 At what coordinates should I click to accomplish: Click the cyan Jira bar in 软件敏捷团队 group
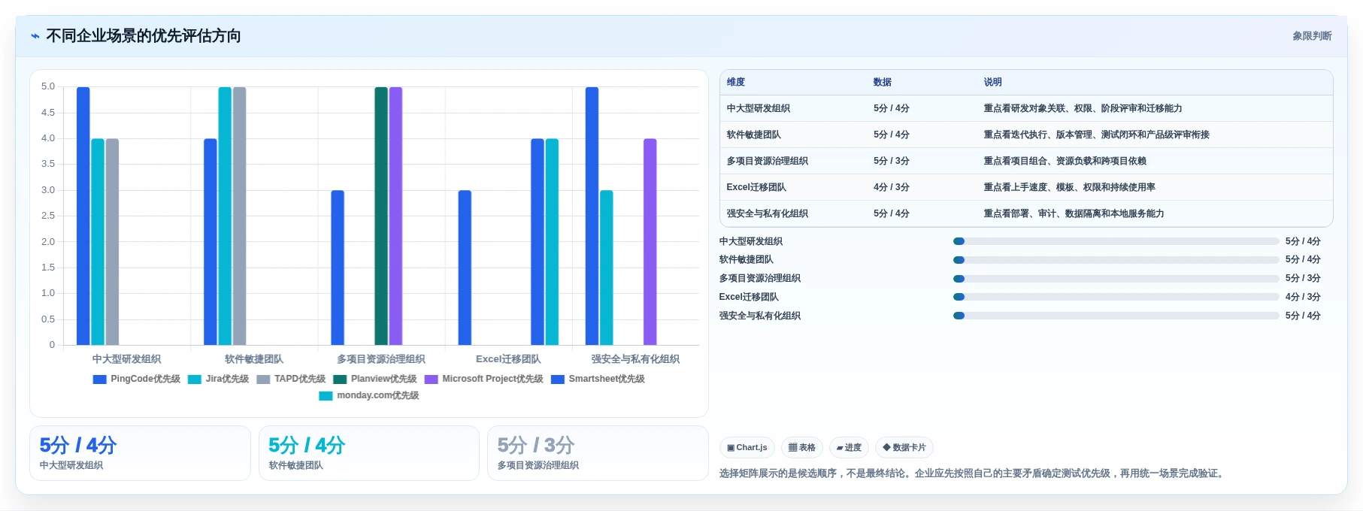click(225, 216)
